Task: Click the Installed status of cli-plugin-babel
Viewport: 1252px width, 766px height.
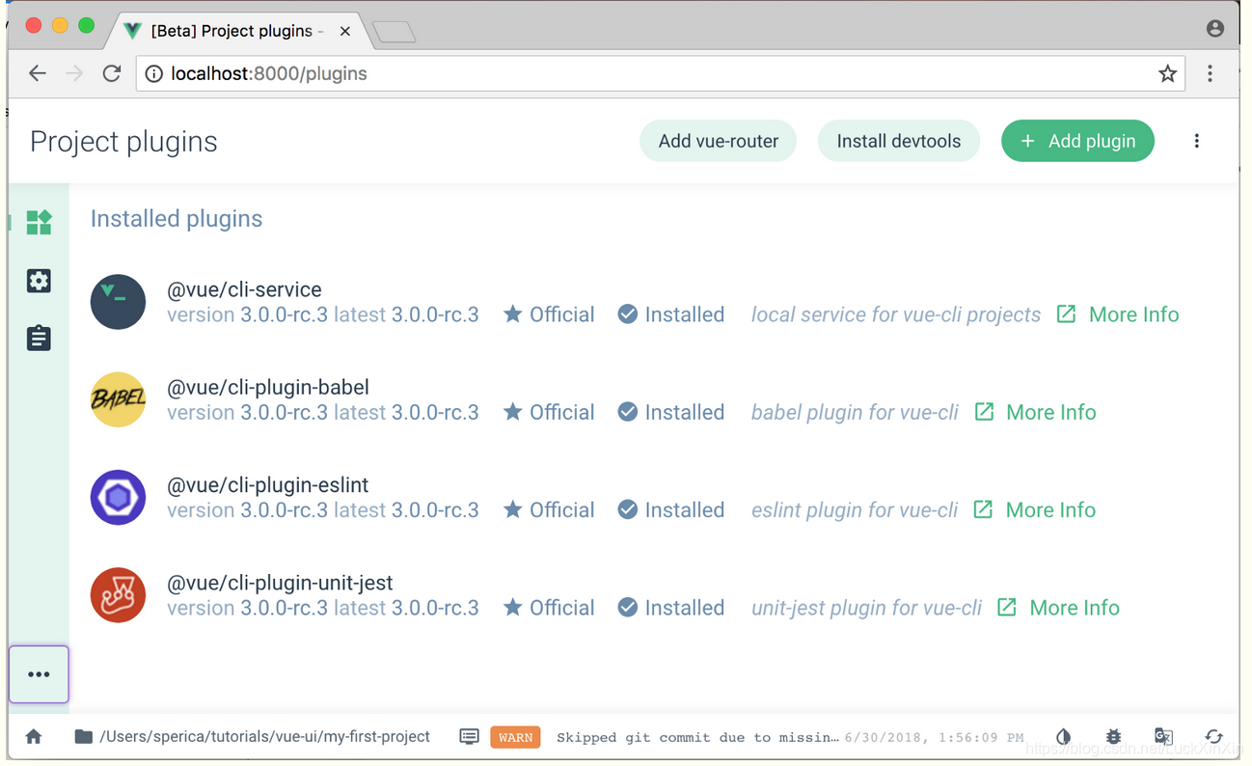Action: click(x=671, y=412)
